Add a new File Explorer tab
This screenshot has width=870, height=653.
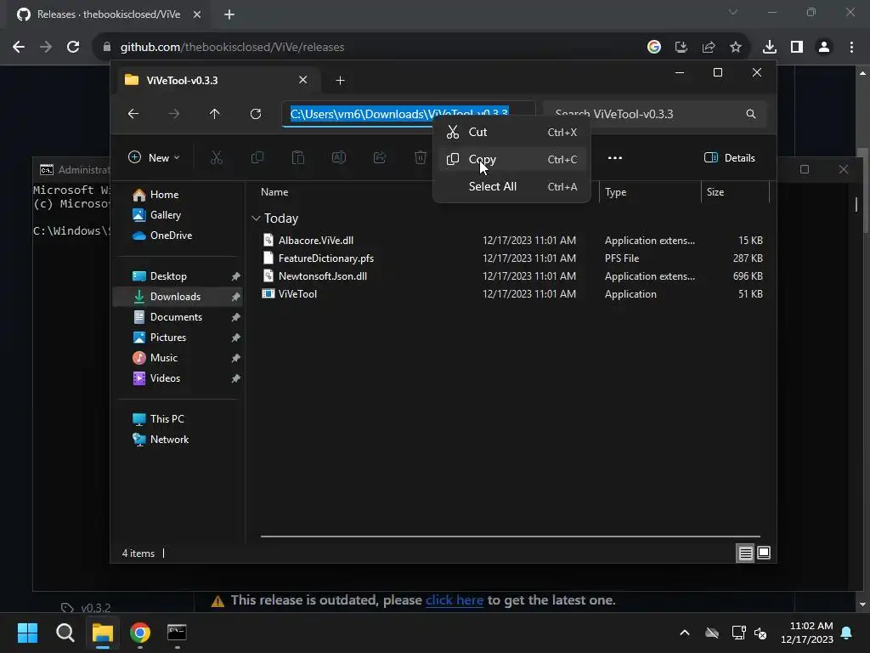click(340, 81)
